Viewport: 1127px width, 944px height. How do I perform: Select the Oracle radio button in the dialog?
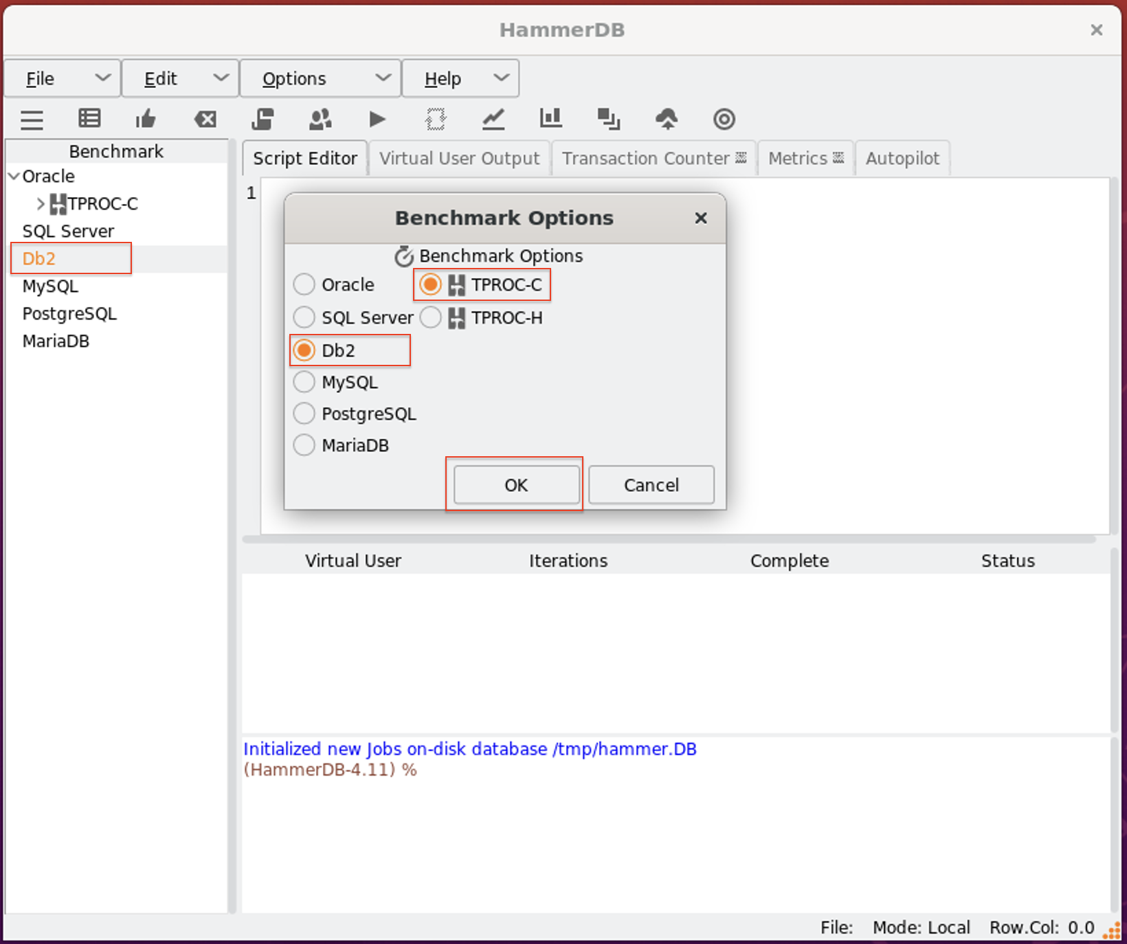click(304, 284)
